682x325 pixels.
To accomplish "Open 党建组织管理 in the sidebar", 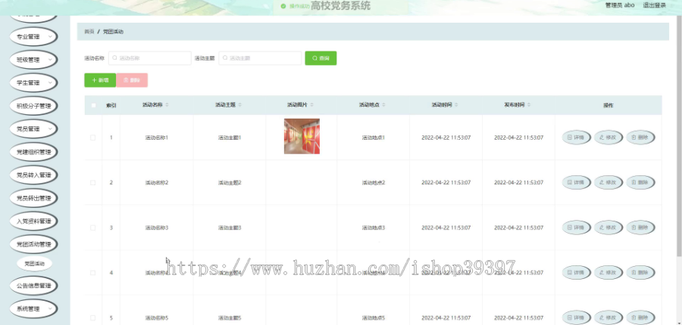I will pos(33,152).
